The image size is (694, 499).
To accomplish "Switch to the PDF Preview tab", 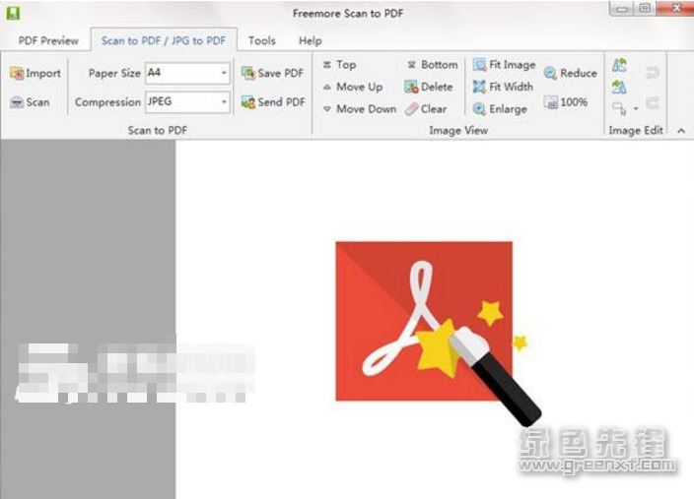I will tap(48, 40).
